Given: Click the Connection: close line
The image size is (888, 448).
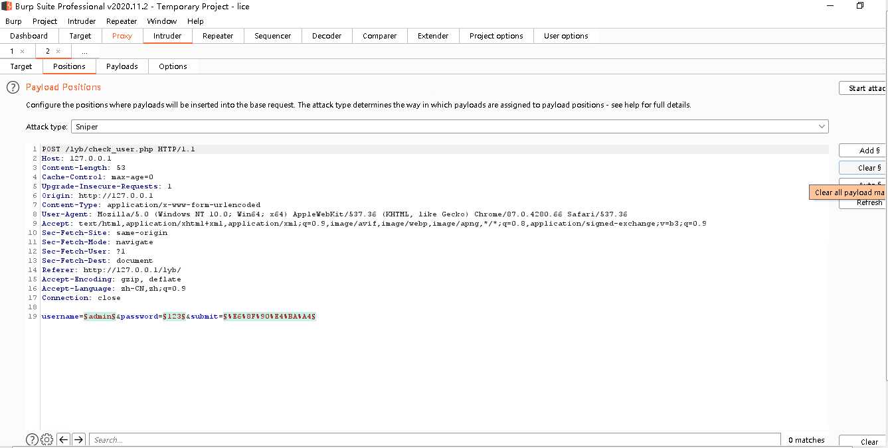Looking at the screenshot, I should point(81,298).
